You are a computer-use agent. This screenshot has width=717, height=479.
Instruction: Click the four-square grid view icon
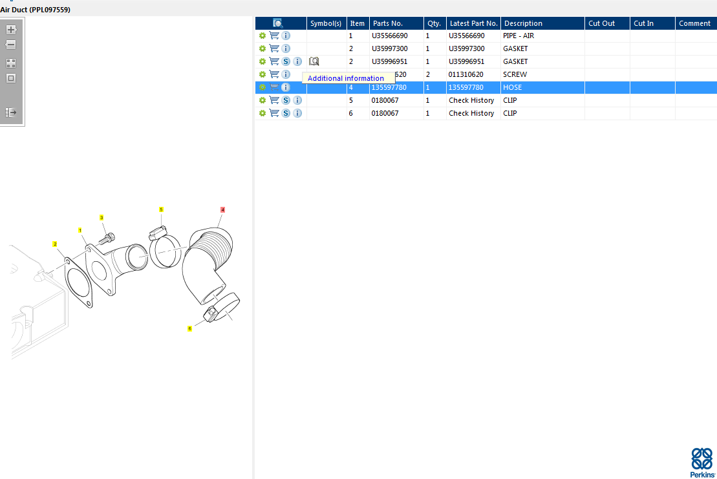[x=11, y=63]
